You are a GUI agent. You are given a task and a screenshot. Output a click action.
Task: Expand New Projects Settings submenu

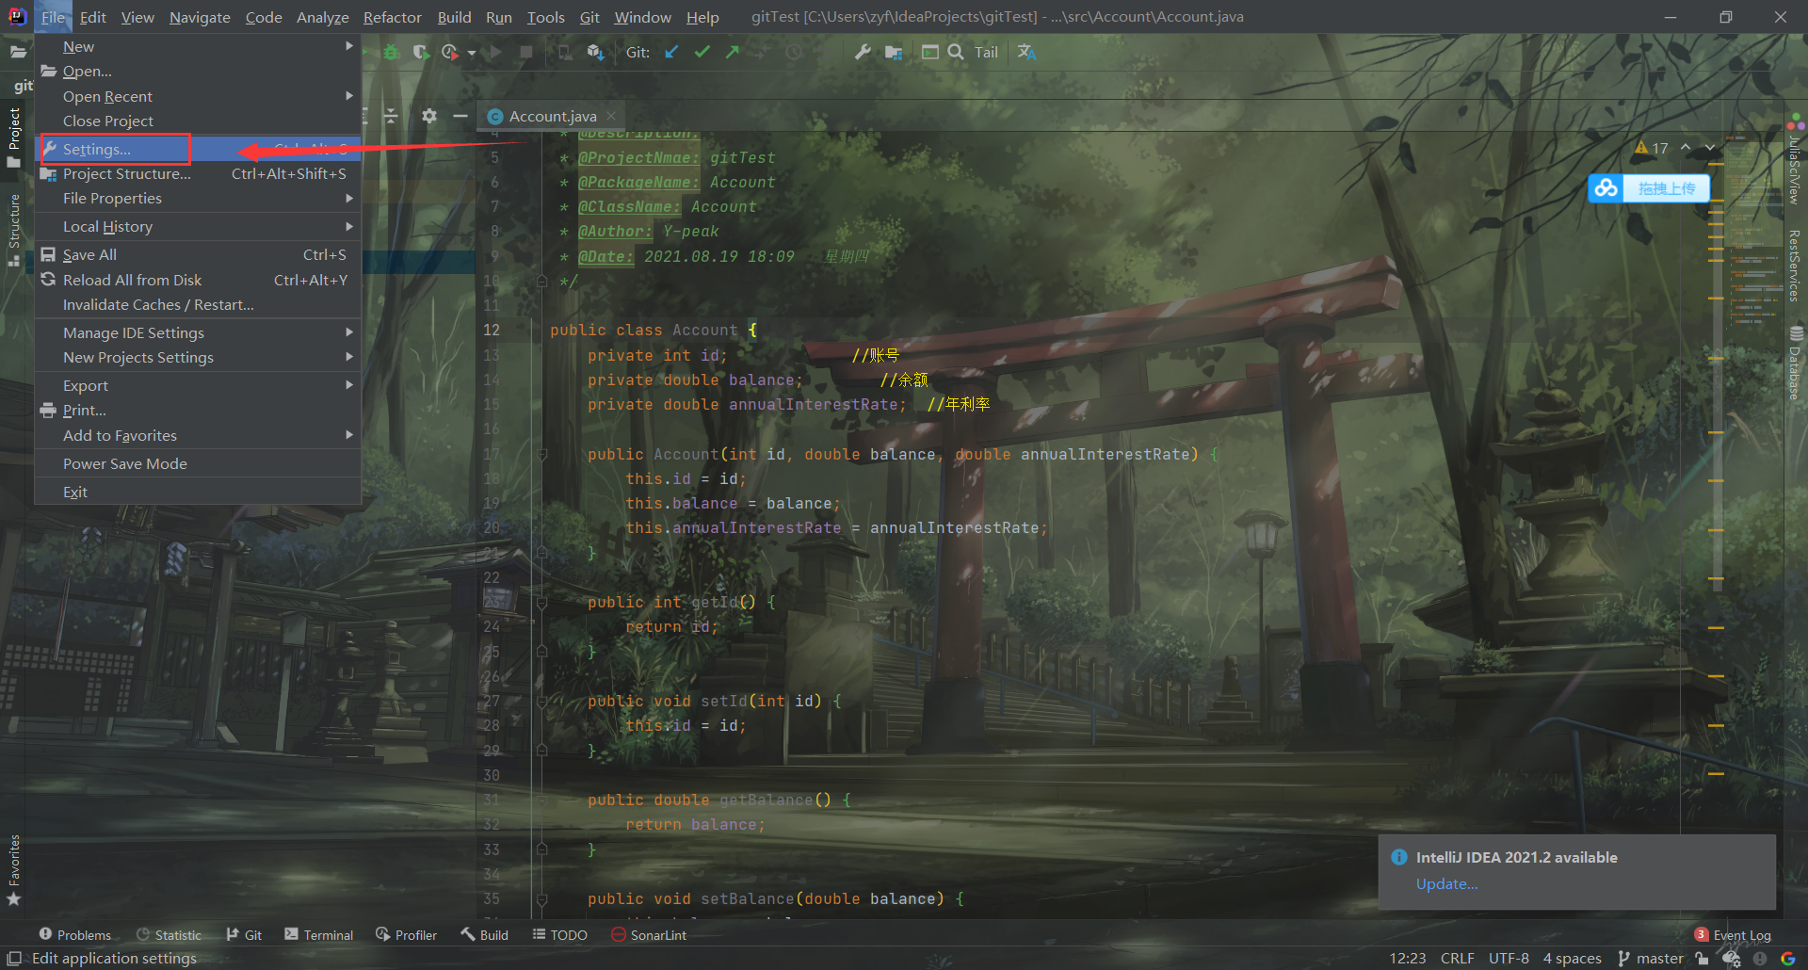(198, 357)
